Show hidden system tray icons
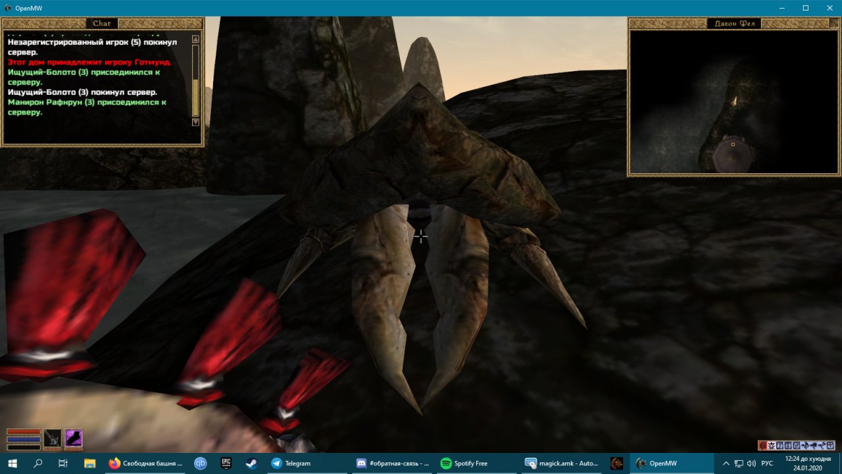Screen dimensions: 842x474 pyautogui.click(x=726, y=463)
